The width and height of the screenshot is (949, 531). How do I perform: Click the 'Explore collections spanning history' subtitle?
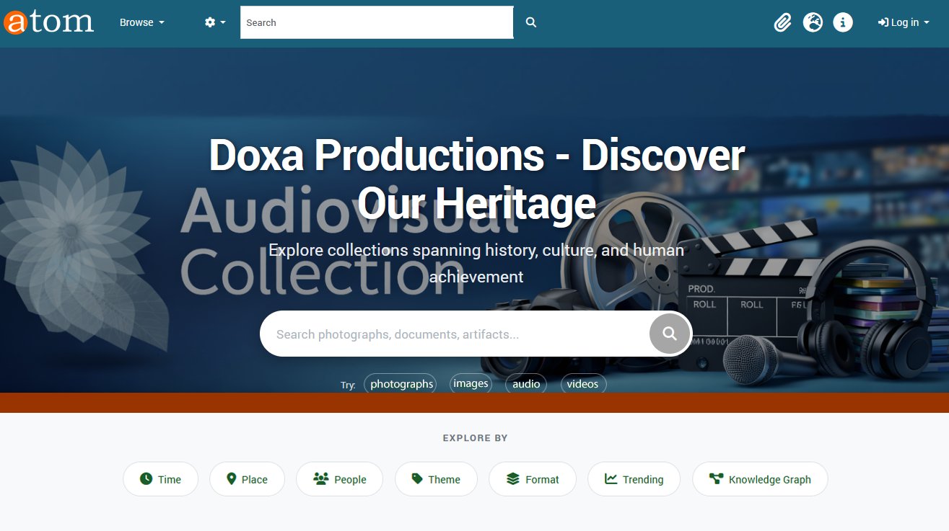[476, 263]
